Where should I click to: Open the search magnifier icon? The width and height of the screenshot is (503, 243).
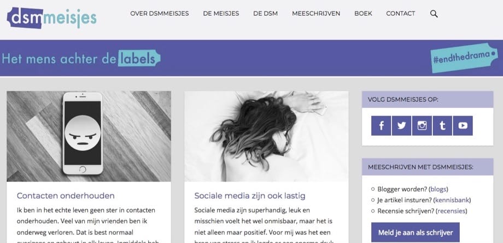pos(434,14)
